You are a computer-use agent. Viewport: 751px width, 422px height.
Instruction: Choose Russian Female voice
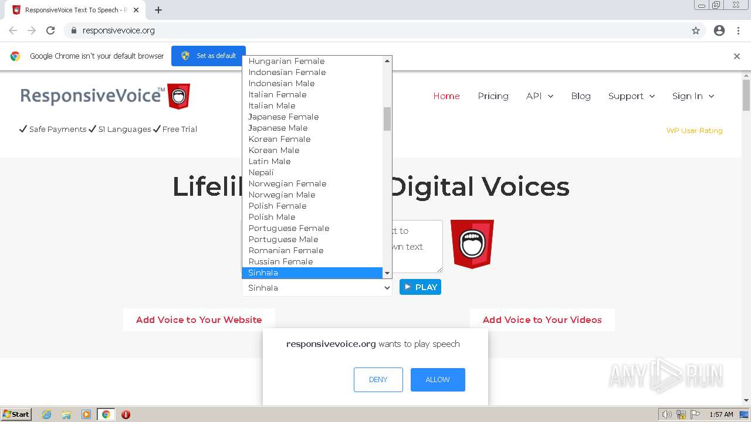[313, 261]
